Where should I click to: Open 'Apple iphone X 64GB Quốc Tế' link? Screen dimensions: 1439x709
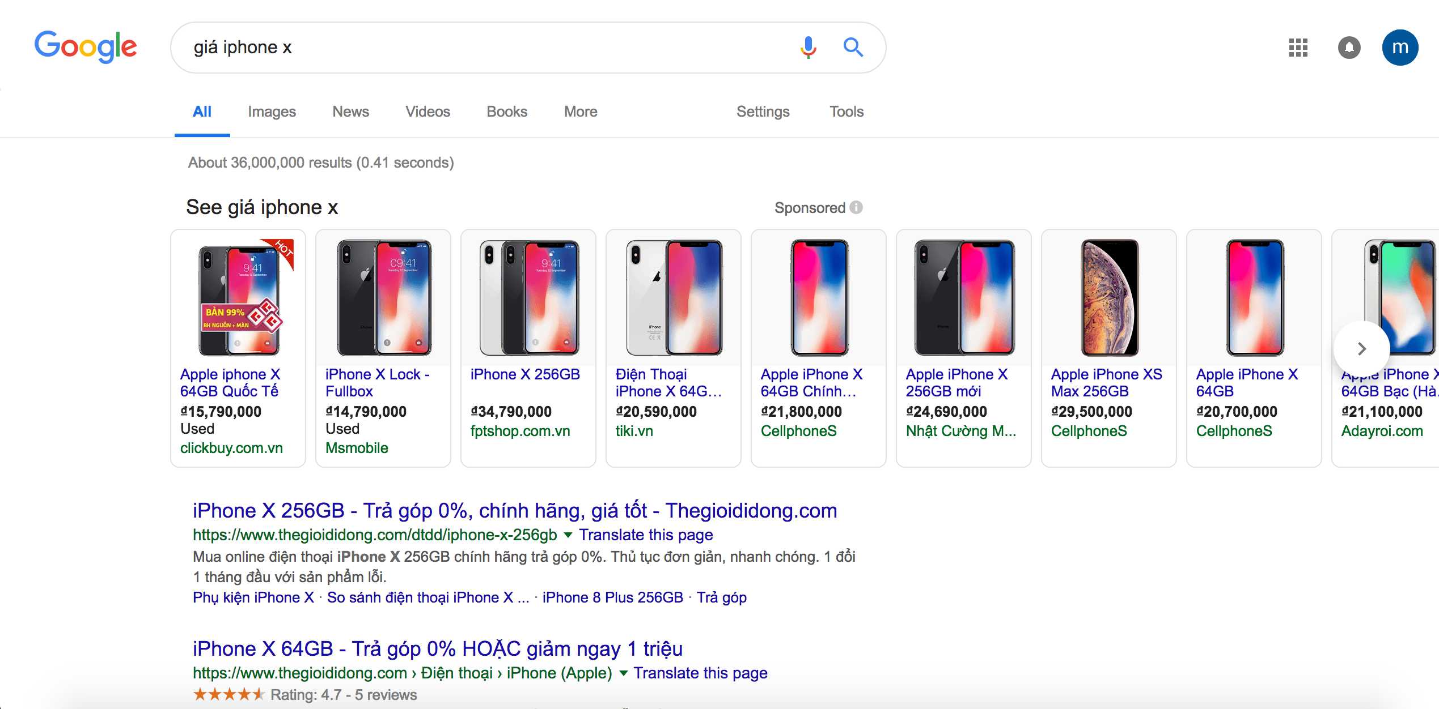point(230,383)
